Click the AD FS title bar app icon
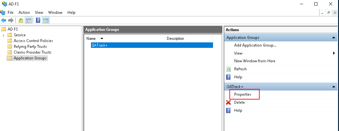Image resolution: width=339 pixels, height=131 pixels. [4, 4]
